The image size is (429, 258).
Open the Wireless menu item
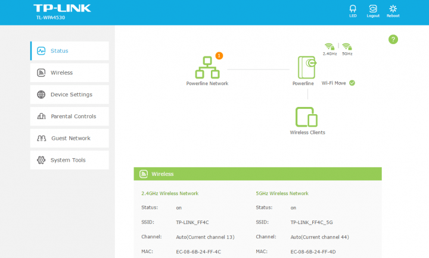click(70, 73)
